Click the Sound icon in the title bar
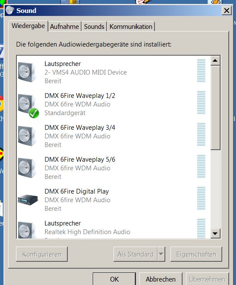The height and width of the screenshot is (285, 236). point(10,10)
